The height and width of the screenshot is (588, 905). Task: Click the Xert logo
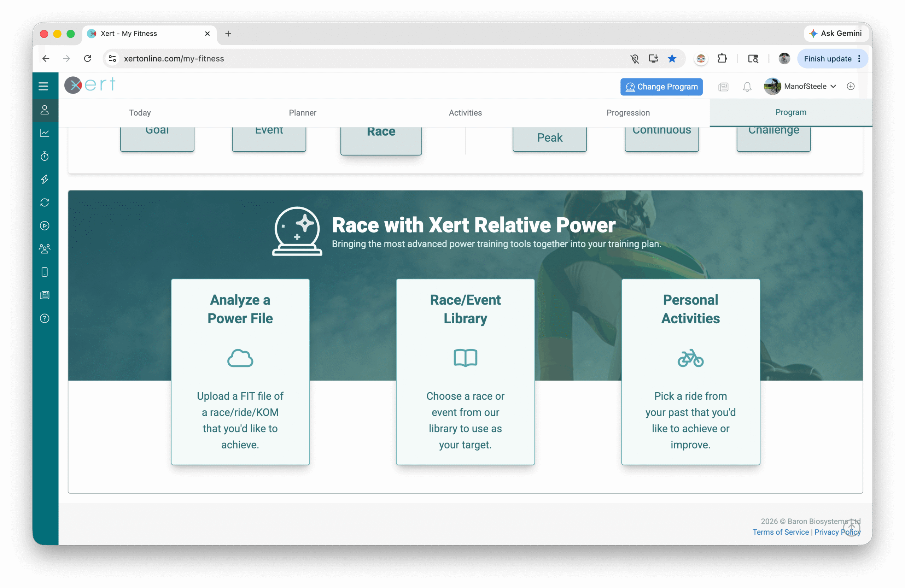90,85
